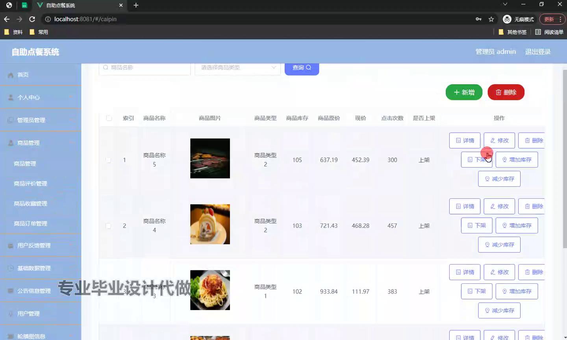This screenshot has height=340, width=567.
Task: Click the green 新增 button
Action: tap(464, 92)
